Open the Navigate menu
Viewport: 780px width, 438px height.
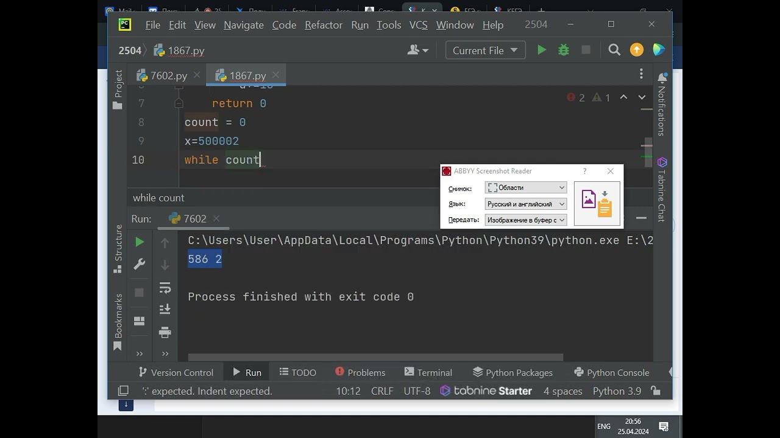pyautogui.click(x=244, y=24)
